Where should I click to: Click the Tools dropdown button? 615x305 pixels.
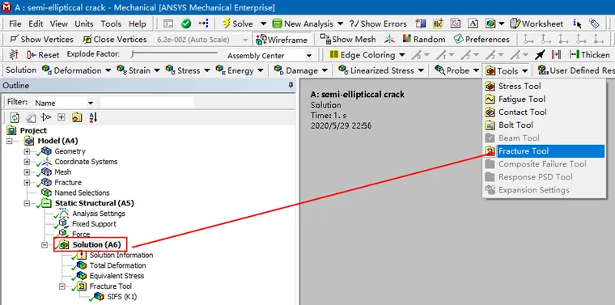507,71
